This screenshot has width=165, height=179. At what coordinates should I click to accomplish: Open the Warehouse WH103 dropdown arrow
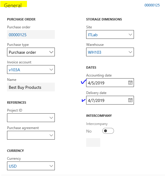pyautogui.click(x=130, y=52)
